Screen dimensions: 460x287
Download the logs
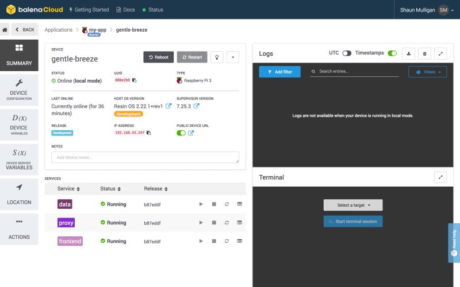pyautogui.click(x=408, y=53)
